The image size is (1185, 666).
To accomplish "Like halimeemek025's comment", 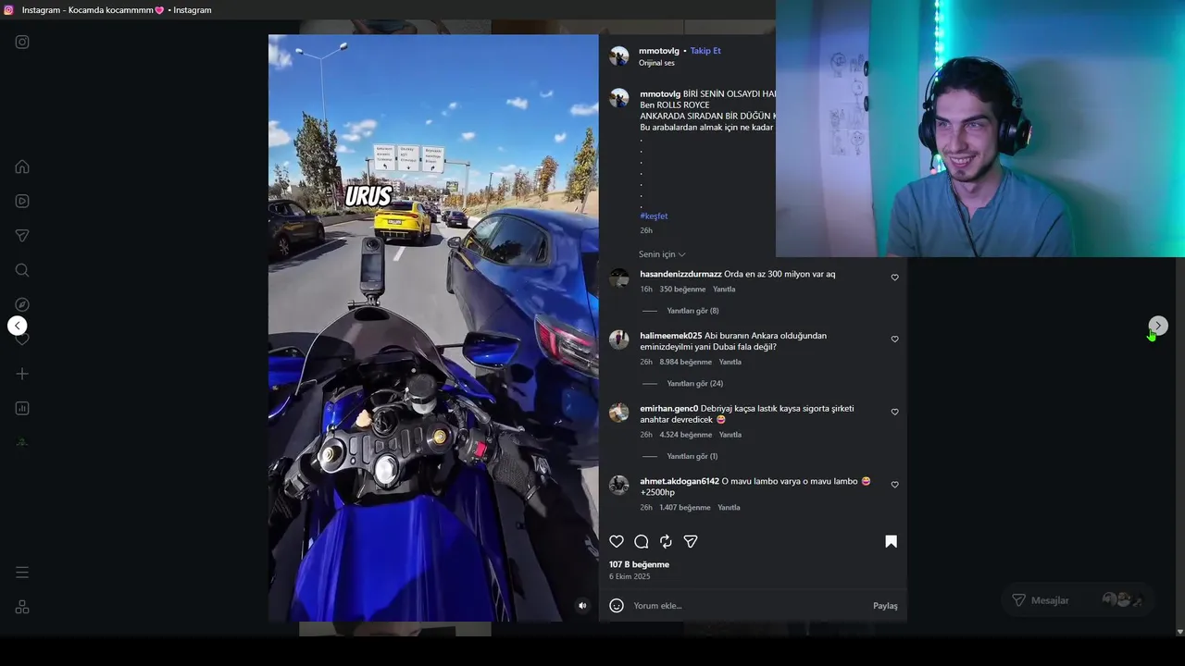I will pos(894,339).
